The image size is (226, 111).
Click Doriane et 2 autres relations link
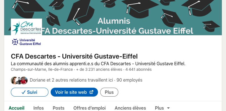(x=72, y=80)
